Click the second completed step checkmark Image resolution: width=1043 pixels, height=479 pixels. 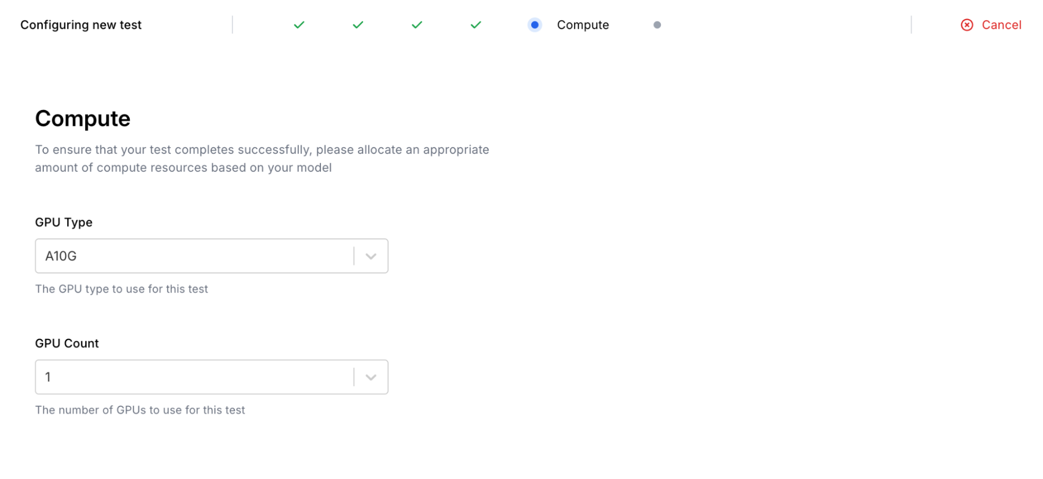pos(358,25)
